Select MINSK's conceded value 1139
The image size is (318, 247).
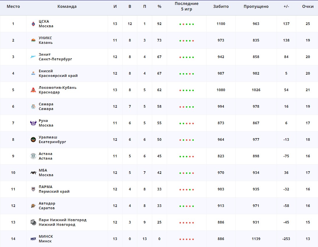[x=256, y=239]
